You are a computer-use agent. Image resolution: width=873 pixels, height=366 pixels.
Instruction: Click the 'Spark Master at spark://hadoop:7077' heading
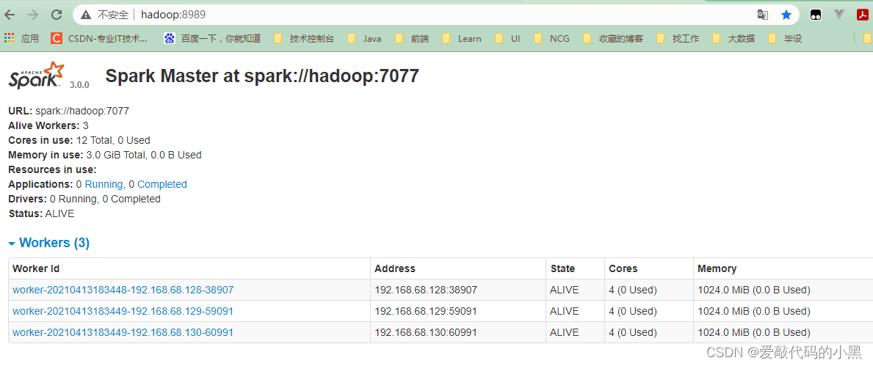[261, 76]
